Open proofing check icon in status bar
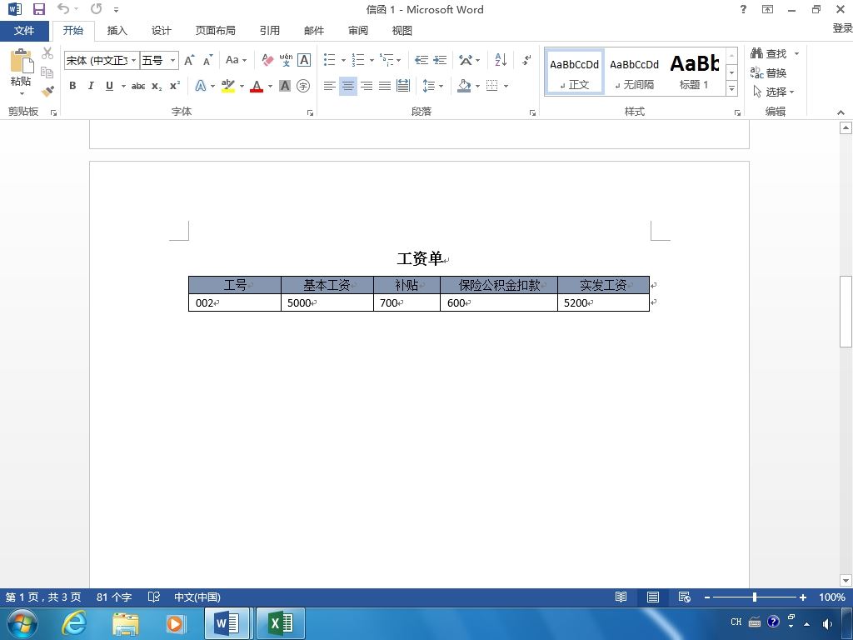The height and width of the screenshot is (640, 853). [x=154, y=597]
